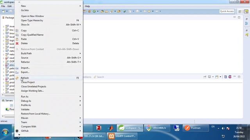
Task: Expand the Maven submenu
Action: pyautogui.click(x=48, y=118)
